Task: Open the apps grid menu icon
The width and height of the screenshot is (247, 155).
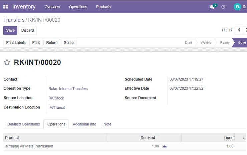Action: (6, 7)
